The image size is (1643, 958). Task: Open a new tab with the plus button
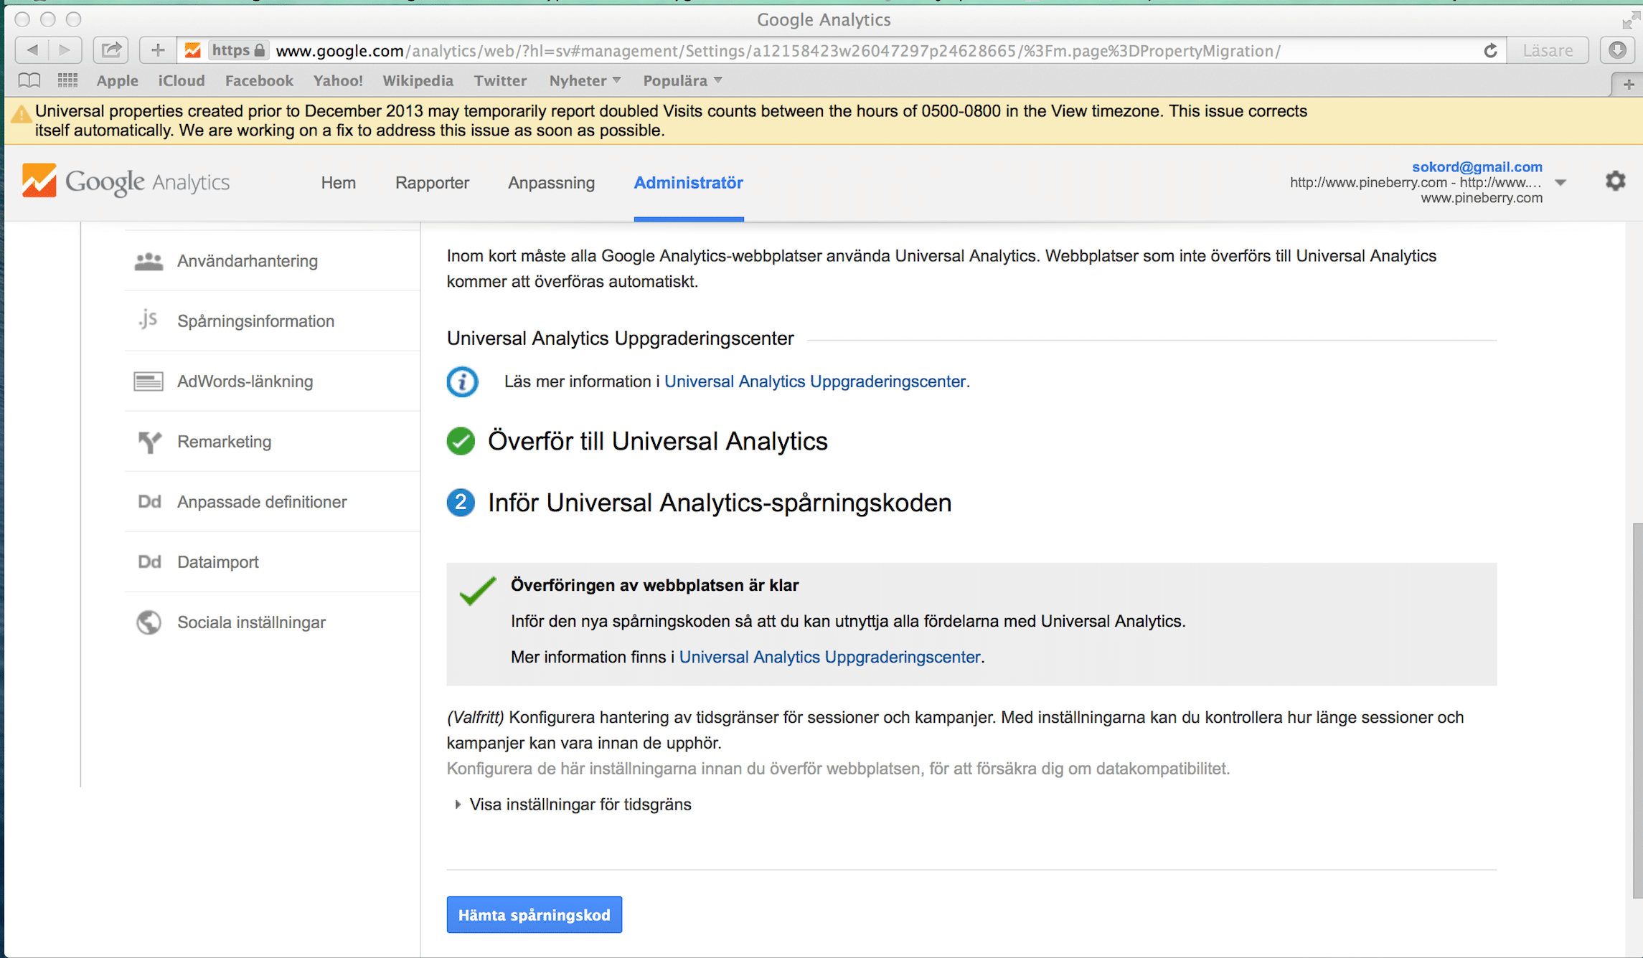tap(1628, 85)
